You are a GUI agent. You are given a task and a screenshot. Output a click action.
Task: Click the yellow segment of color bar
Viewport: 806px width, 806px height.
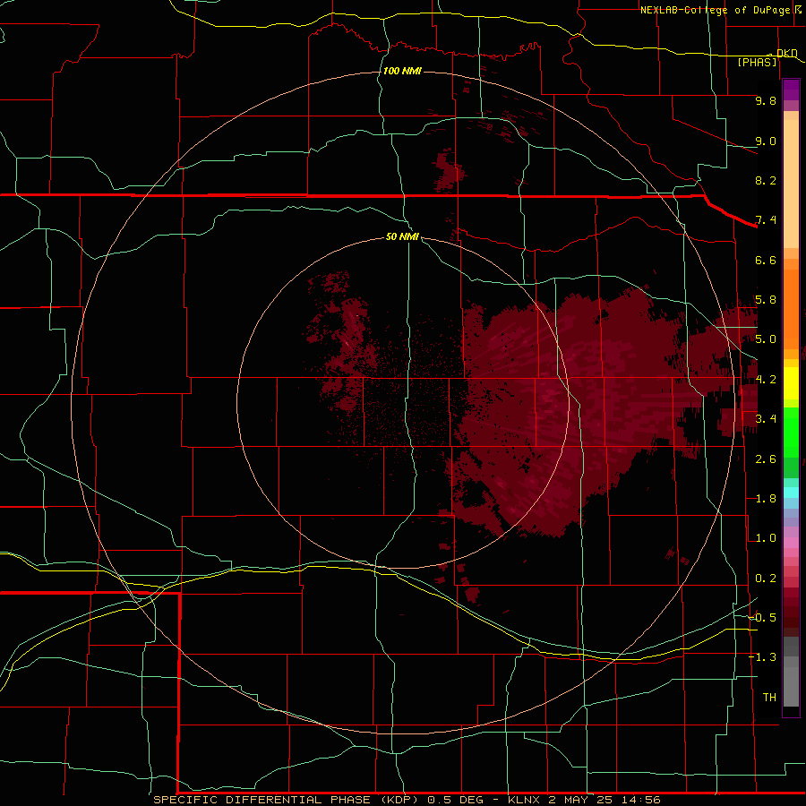pyautogui.click(x=791, y=383)
